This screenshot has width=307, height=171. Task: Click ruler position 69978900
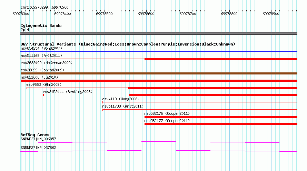click(271, 14)
